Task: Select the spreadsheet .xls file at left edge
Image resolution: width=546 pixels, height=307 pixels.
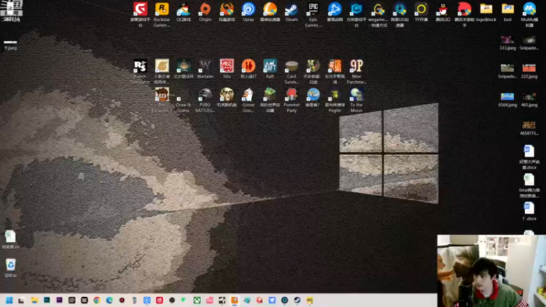Action: (10, 239)
